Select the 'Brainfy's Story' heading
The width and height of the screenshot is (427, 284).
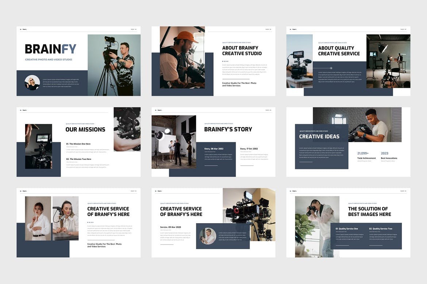(x=228, y=129)
